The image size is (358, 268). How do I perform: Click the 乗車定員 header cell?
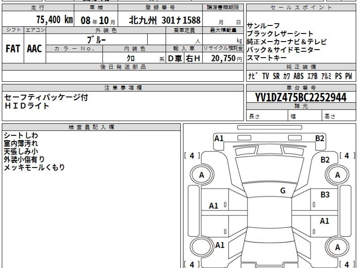coord(184,30)
